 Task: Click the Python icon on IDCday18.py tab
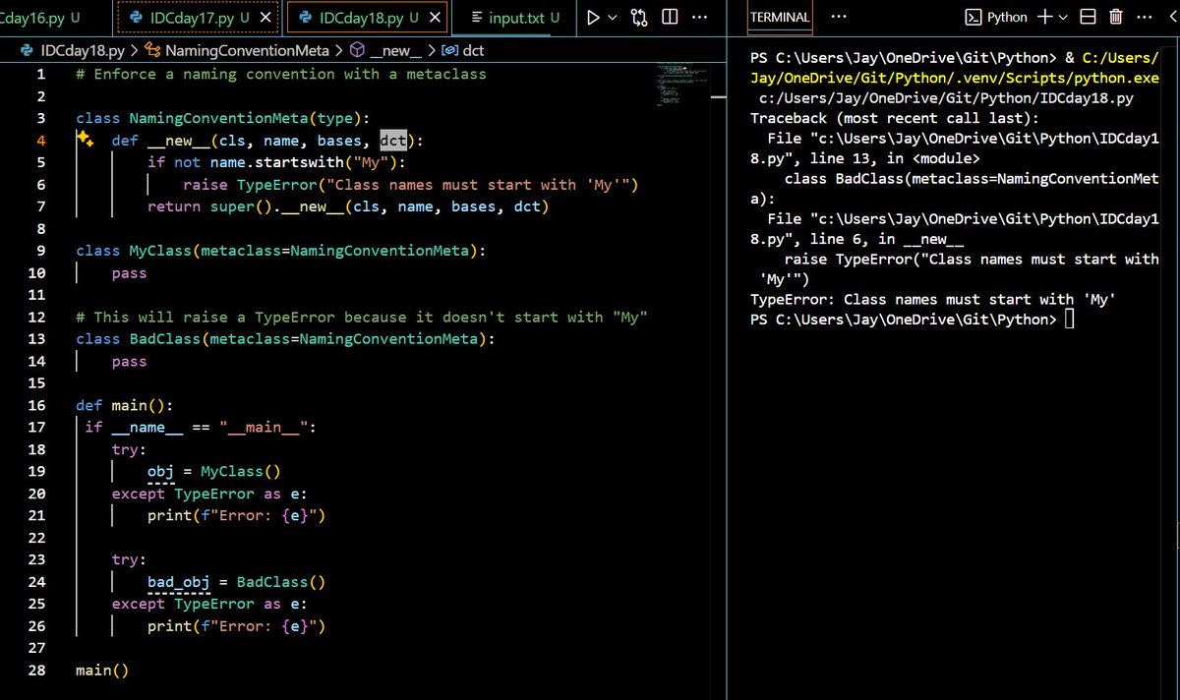304,17
